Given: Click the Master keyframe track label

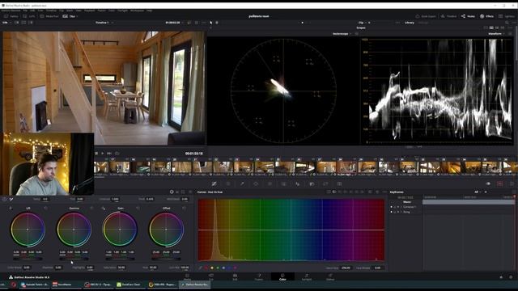Looking at the screenshot, I should 407,202.
